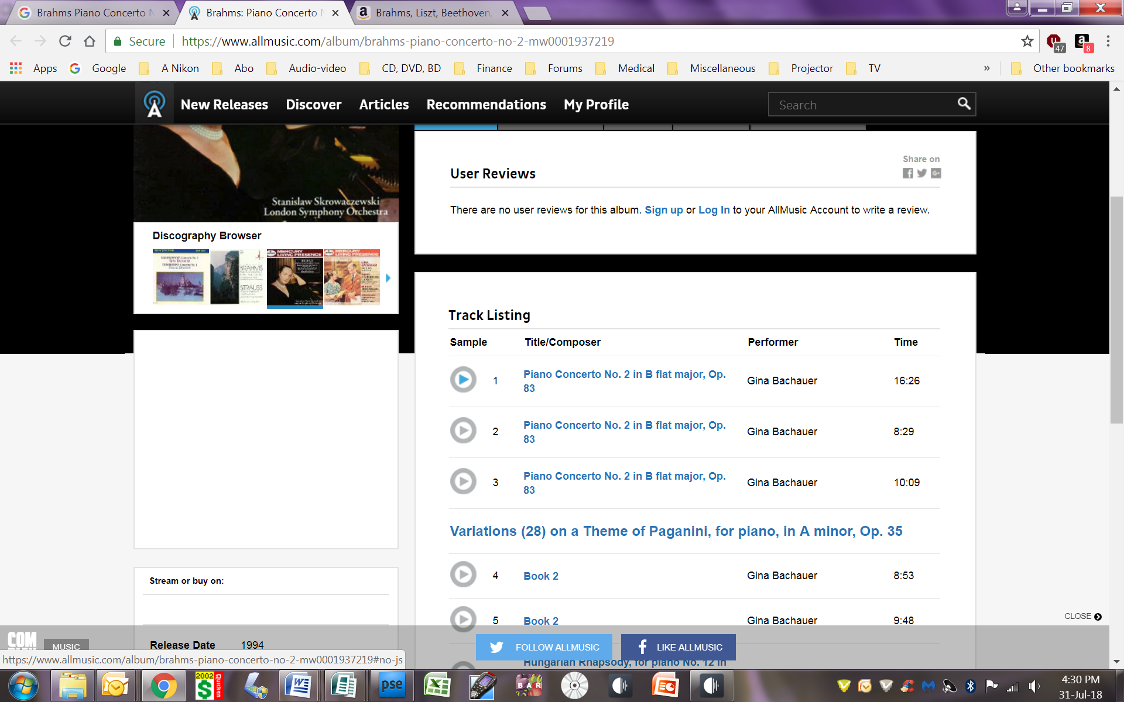Open Chrome menu with three dots
This screenshot has height=702, width=1124.
[1108, 41]
